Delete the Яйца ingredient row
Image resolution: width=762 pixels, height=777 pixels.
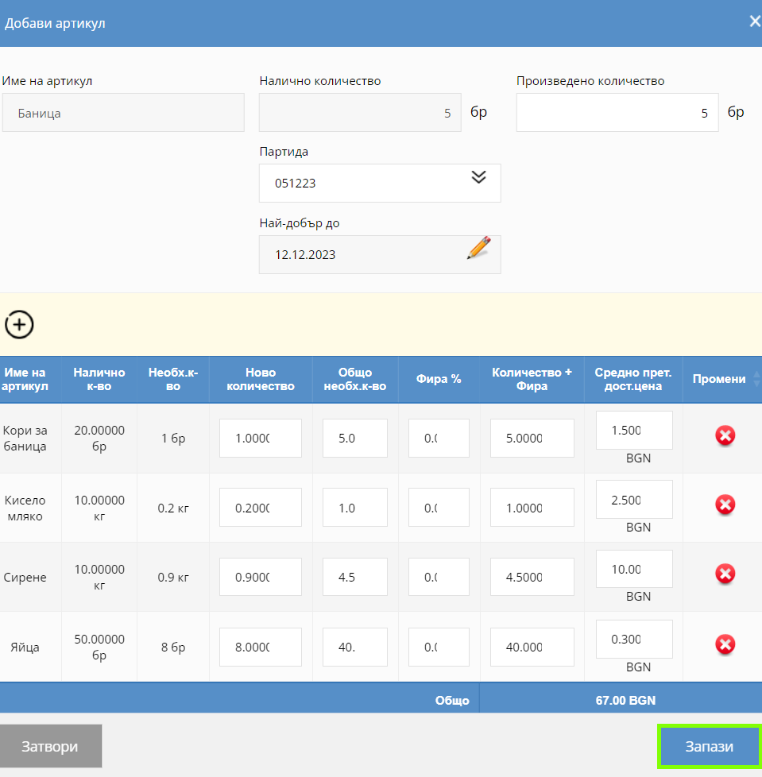coord(725,644)
